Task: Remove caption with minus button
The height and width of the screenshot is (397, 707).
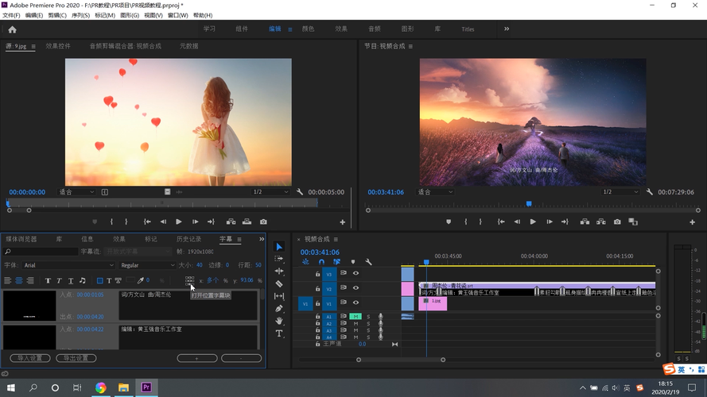Action: (241, 358)
